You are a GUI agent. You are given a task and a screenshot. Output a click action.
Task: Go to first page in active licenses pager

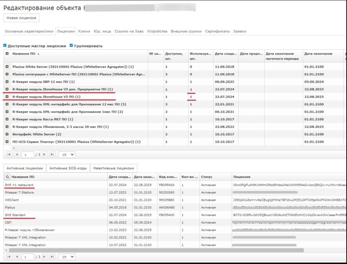pos(9,257)
